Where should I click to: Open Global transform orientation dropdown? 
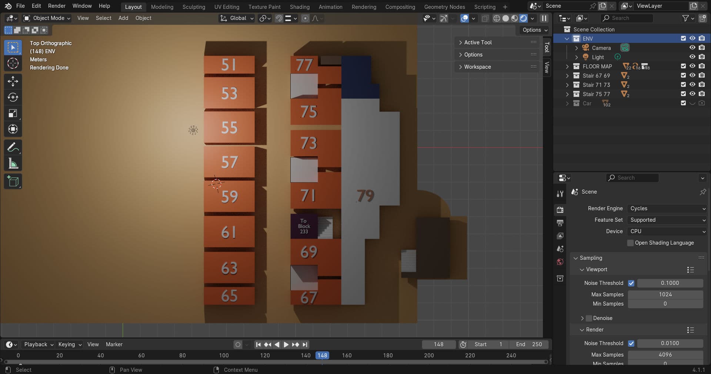click(236, 18)
